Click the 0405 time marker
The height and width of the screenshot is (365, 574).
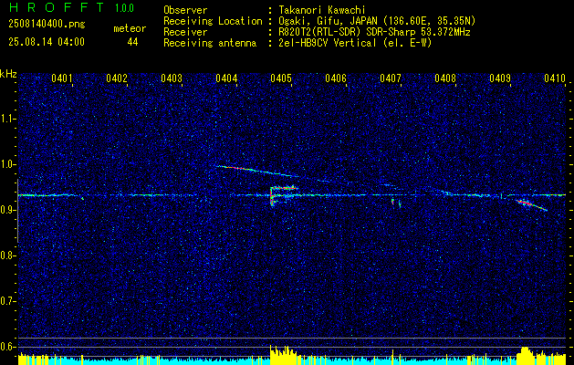click(281, 78)
